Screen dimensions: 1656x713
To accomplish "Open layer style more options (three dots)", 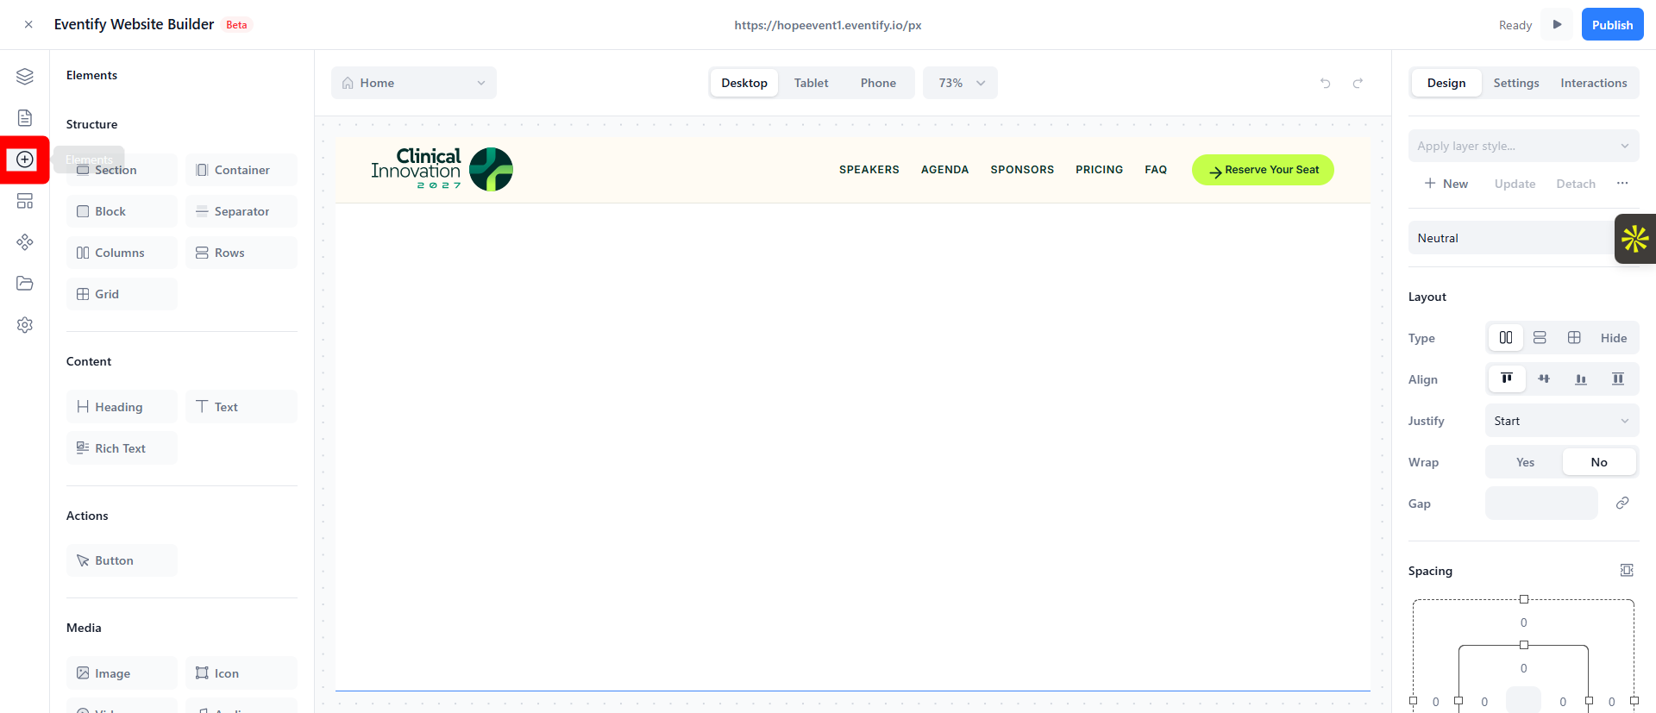I will [1622, 184].
